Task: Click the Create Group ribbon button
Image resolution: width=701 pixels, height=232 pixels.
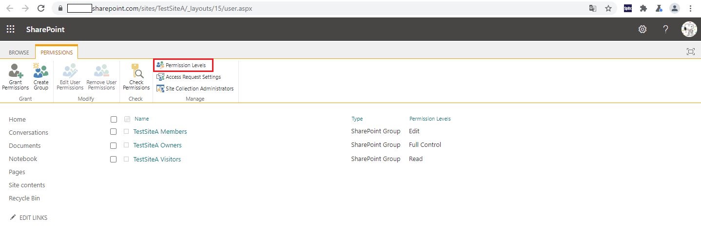Action: click(41, 77)
